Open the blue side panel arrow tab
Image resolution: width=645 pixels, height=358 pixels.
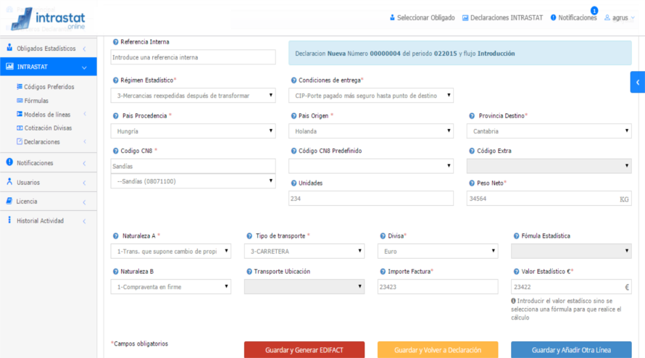click(637, 82)
